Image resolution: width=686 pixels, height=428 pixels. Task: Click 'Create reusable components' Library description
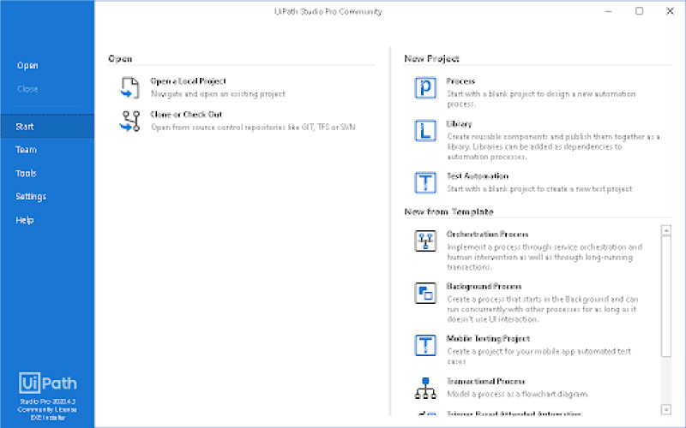pyautogui.click(x=553, y=146)
